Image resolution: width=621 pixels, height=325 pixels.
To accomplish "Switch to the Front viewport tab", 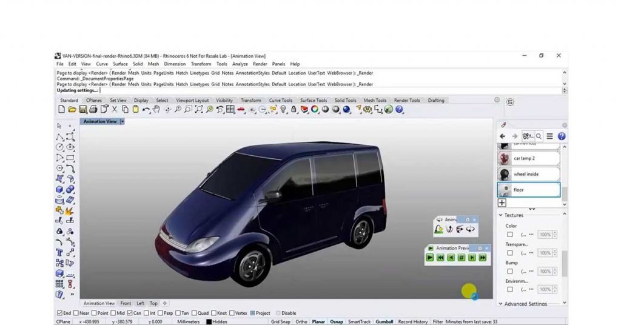I will [126, 304].
